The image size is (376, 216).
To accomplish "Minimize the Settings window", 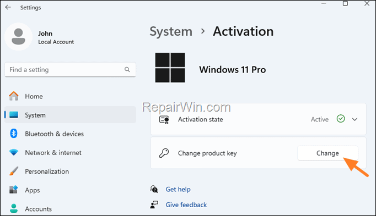I will click(x=324, y=3).
